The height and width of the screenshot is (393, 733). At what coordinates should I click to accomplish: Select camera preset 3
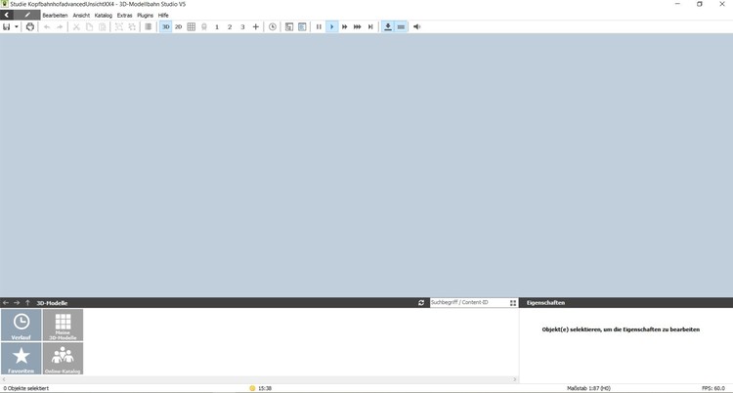[242, 27]
